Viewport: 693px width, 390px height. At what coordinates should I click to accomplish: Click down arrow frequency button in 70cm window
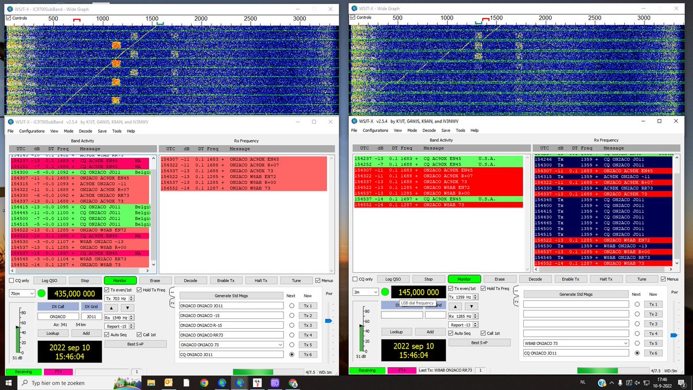(129, 307)
